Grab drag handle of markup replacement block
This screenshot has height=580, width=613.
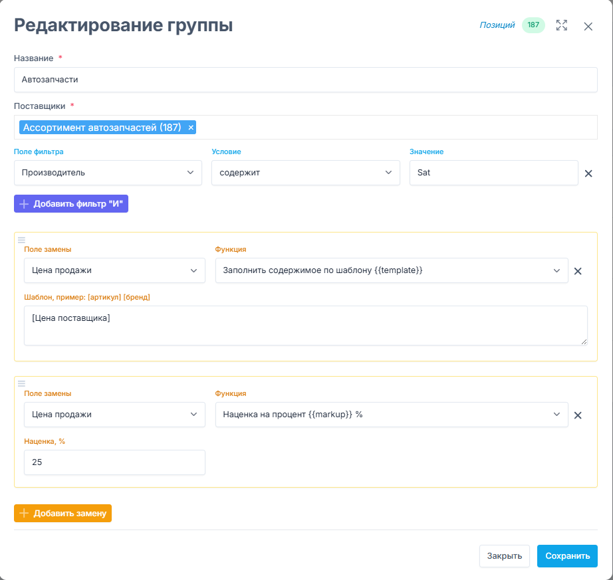(x=21, y=383)
